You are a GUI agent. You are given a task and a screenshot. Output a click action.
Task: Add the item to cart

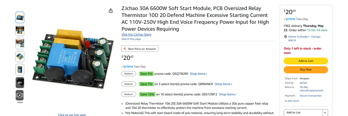(x=306, y=61)
